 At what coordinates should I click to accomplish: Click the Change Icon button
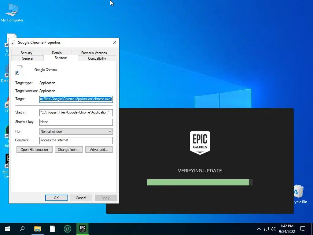(x=69, y=149)
